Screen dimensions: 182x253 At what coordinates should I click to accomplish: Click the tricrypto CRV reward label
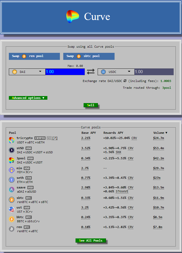click(x=134, y=138)
